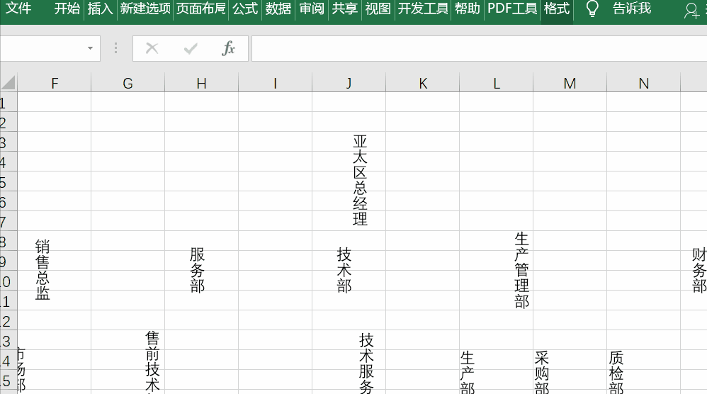
Task: Open the 共享 tab
Action: click(345, 8)
